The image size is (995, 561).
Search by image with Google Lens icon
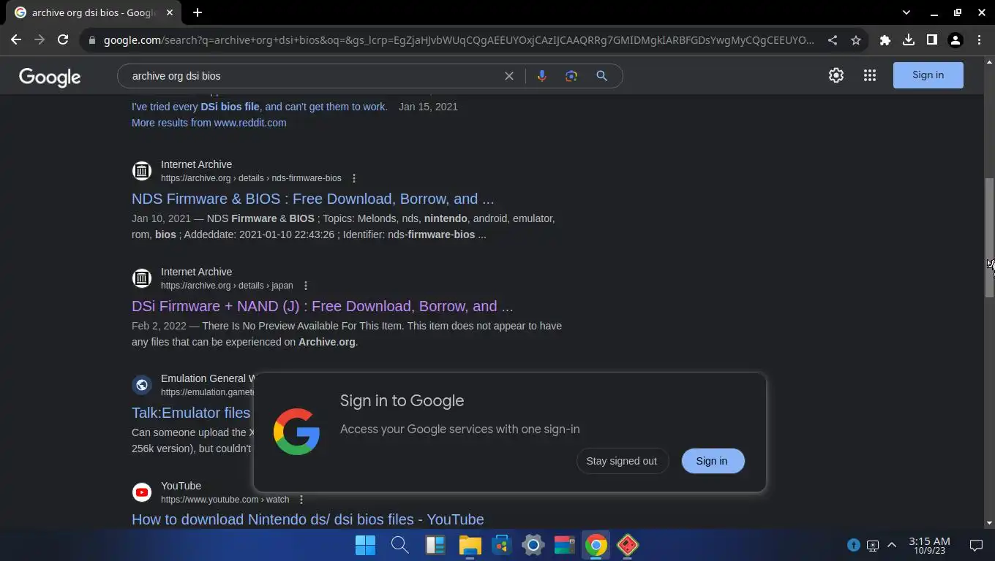[571, 76]
